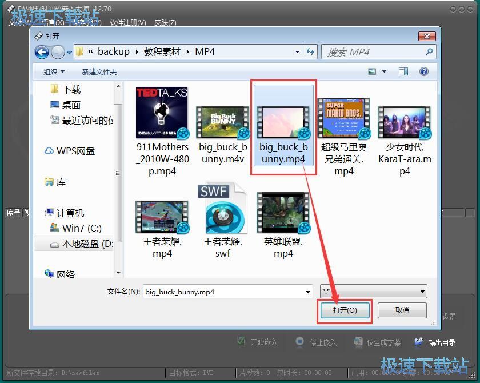Select 网络 in the navigation pane

tap(59, 274)
